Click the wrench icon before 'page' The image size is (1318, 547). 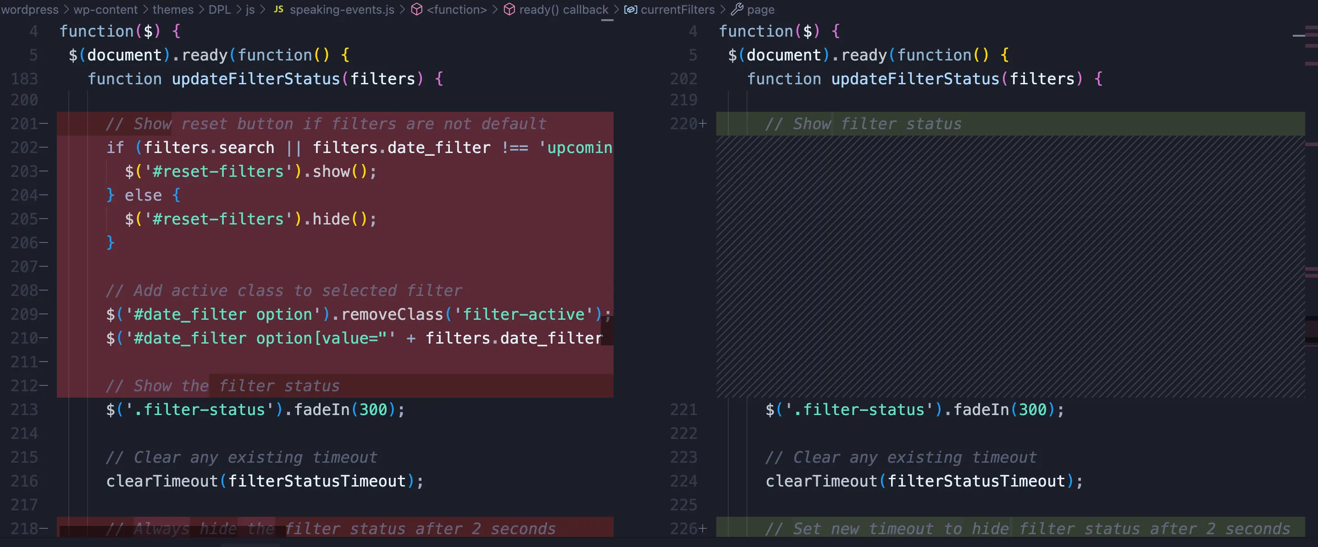coord(737,9)
